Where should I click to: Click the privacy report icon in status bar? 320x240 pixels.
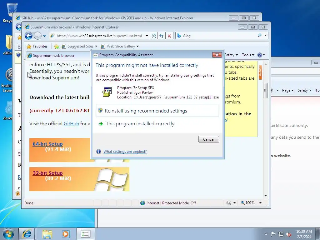click(x=228, y=203)
